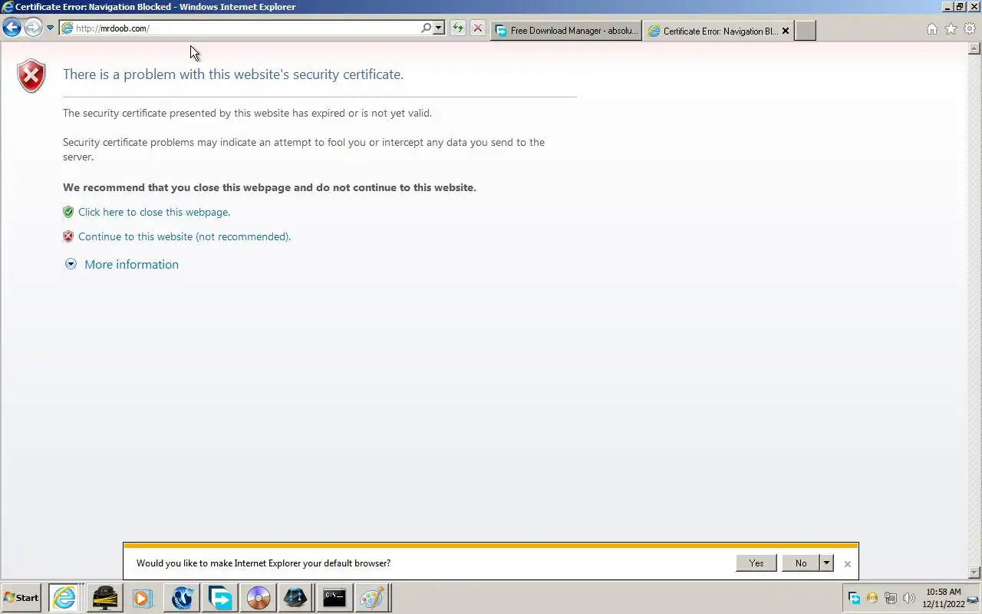Click the gold disc tray icon
Viewport: 982px width, 614px height.
(872, 598)
